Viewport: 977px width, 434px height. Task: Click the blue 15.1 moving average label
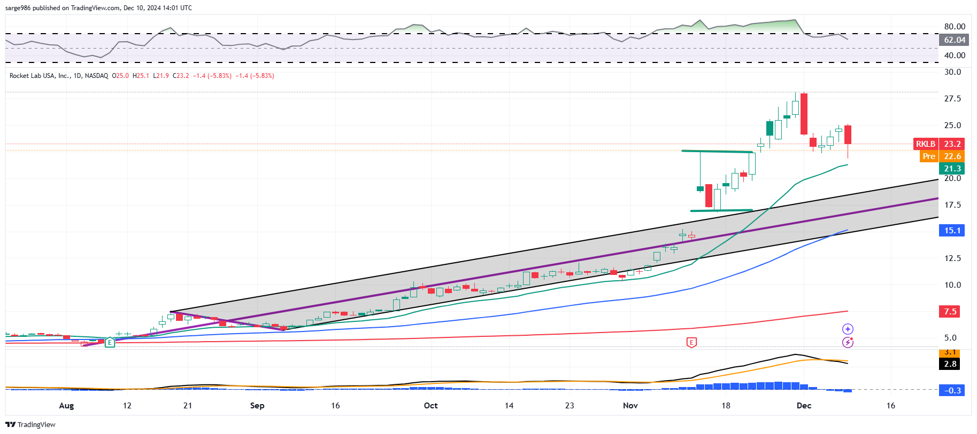point(952,231)
